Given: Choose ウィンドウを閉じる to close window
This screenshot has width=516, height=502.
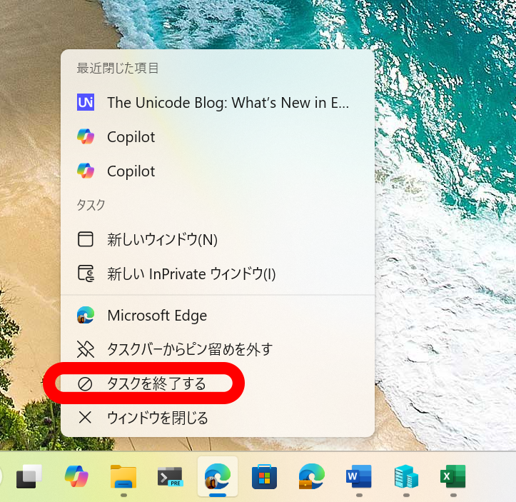Looking at the screenshot, I should [218, 418].
